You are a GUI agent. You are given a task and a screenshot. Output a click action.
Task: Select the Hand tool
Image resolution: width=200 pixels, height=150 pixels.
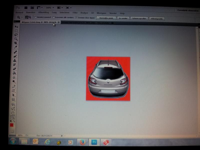click(13, 113)
